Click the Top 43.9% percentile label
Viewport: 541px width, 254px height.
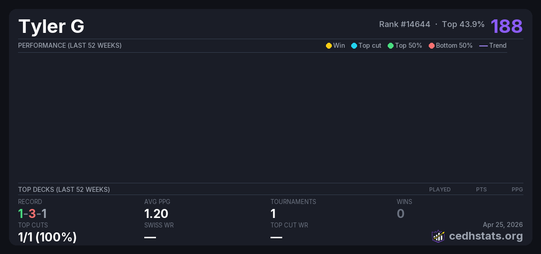coord(463,24)
